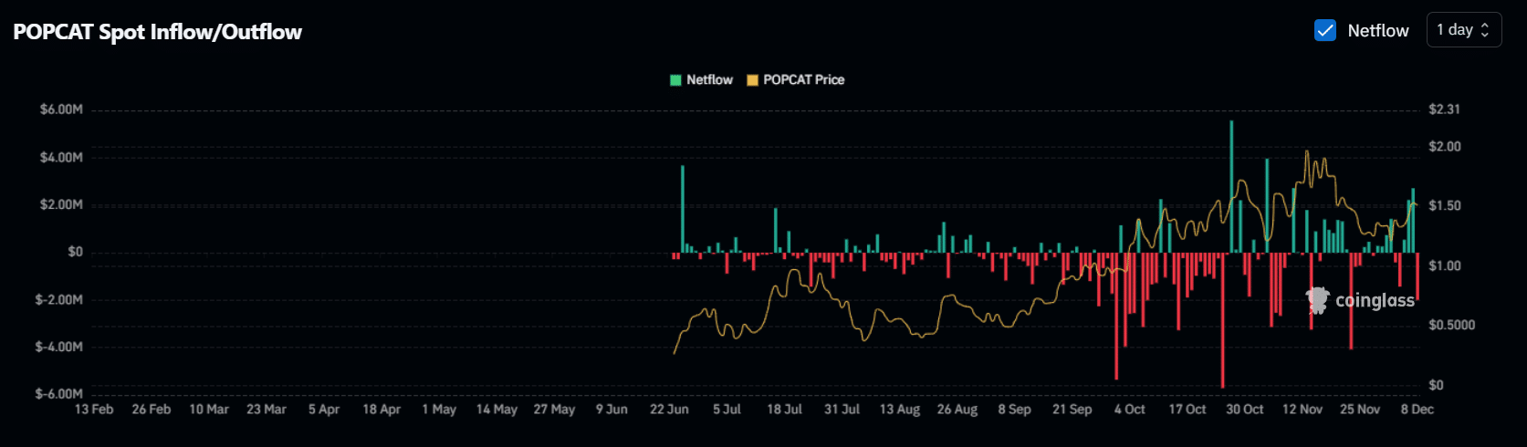Image resolution: width=1527 pixels, height=447 pixels.
Task: Click the 26 Feb date label
Action: click(152, 409)
